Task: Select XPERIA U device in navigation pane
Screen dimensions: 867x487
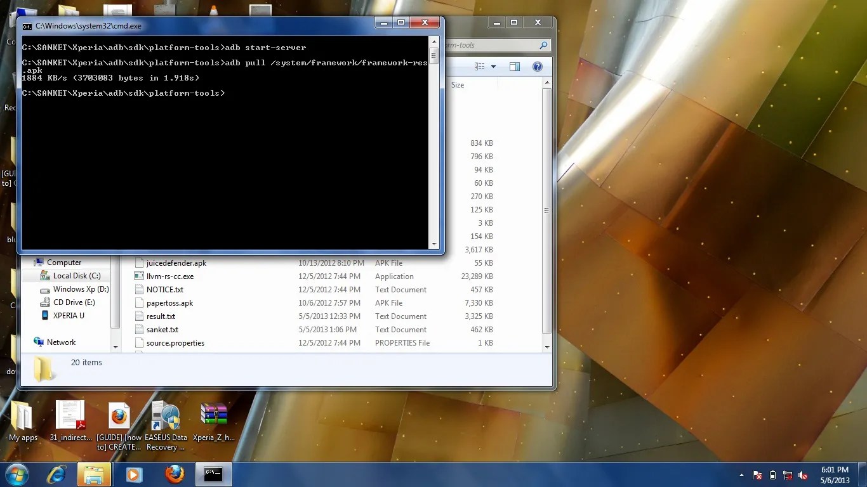Action: tap(69, 316)
